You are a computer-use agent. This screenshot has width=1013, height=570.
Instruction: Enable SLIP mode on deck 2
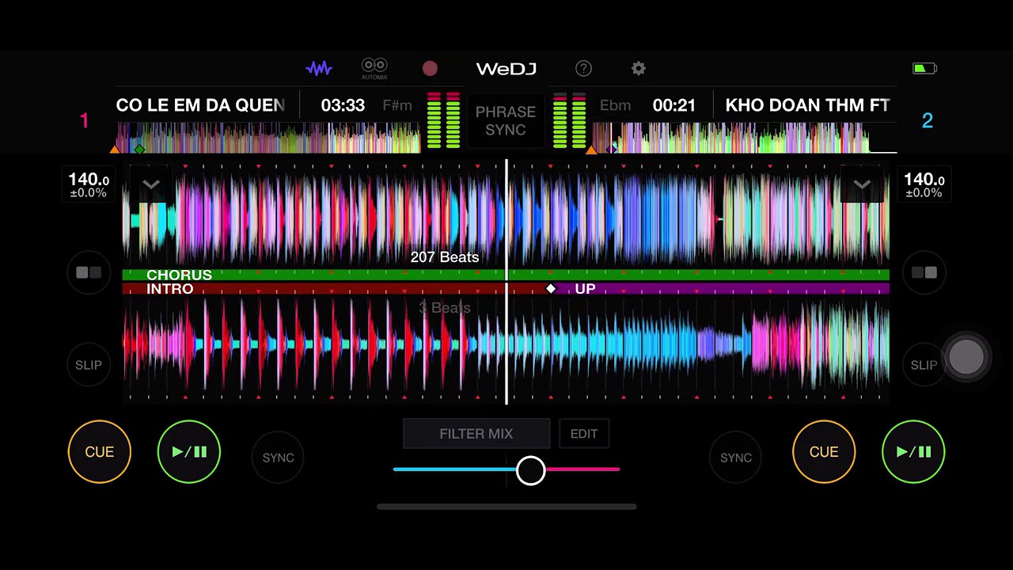(x=923, y=365)
